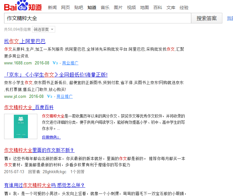Click the 商业推广 link beside www.jd.com
Screen dimensions: 233x196
[x=65, y=97]
